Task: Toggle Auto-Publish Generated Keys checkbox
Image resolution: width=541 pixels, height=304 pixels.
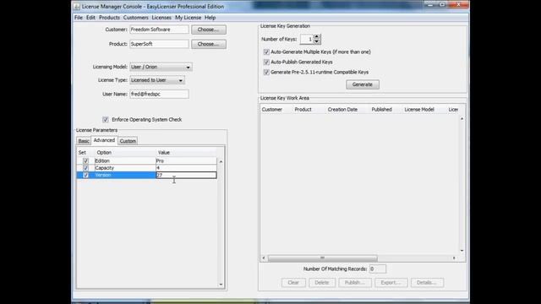Action: [x=266, y=62]
